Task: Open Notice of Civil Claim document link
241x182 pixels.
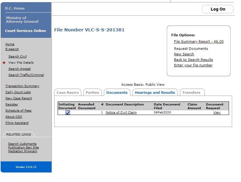Action: [x=121, y=113]
